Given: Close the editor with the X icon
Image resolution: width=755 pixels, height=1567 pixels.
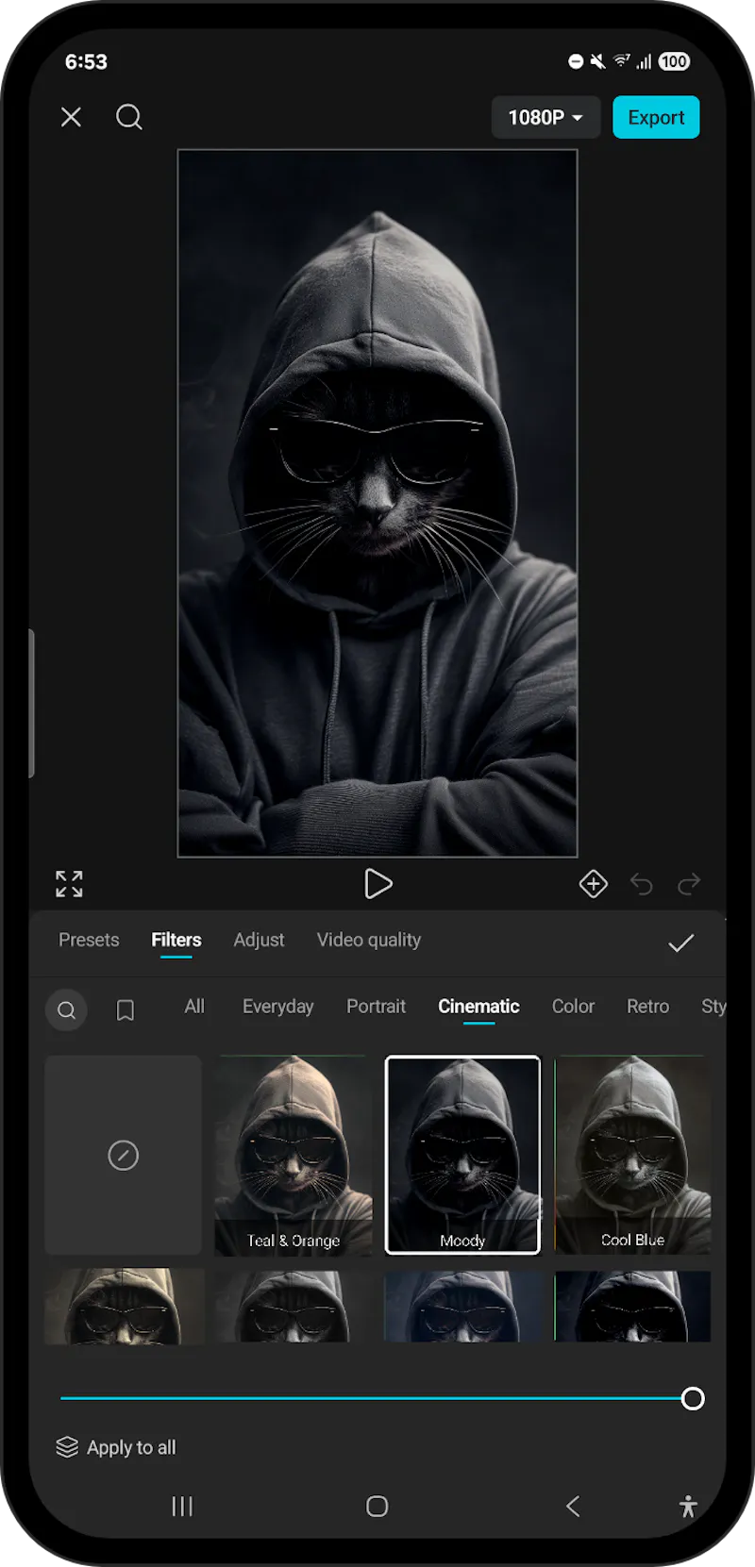Looking at the screenshot, I should tap(71, 117).
